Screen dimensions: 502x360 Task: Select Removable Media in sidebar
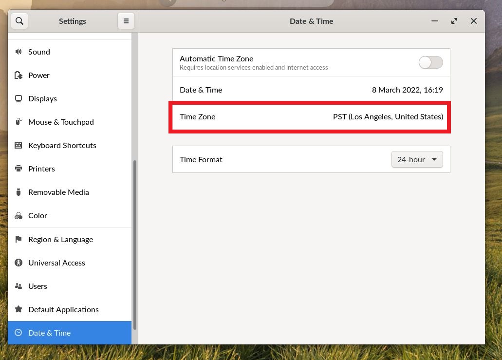coord(70,192)
